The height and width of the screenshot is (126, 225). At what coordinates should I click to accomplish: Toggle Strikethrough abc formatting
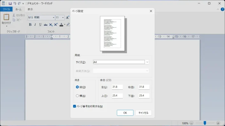pos(45,25)
